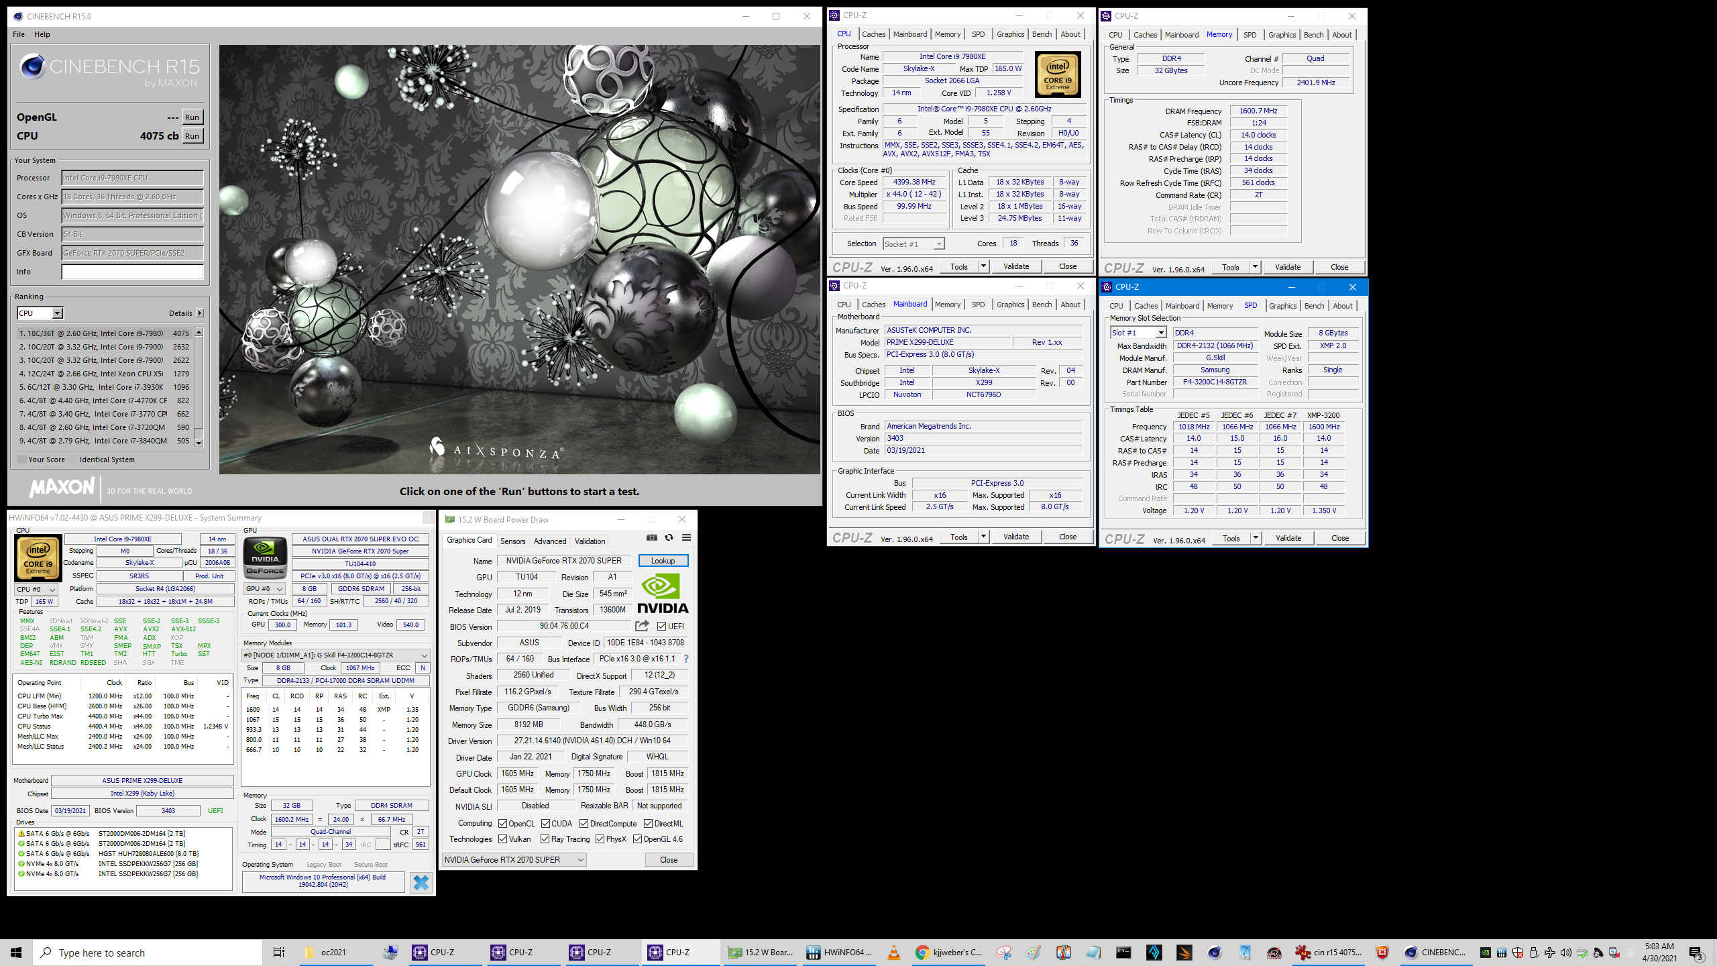Open Task View on the taskbar
The height and width of the screenshot is (966, 1717).
(279, 953)
